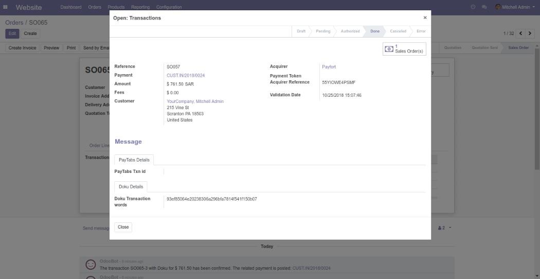
Task: Click the Edit button
Action: (x=12, y=33)
